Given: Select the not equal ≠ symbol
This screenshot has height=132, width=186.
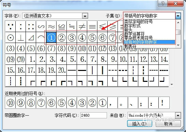Looking at the screenshot, I should [82, 27].
